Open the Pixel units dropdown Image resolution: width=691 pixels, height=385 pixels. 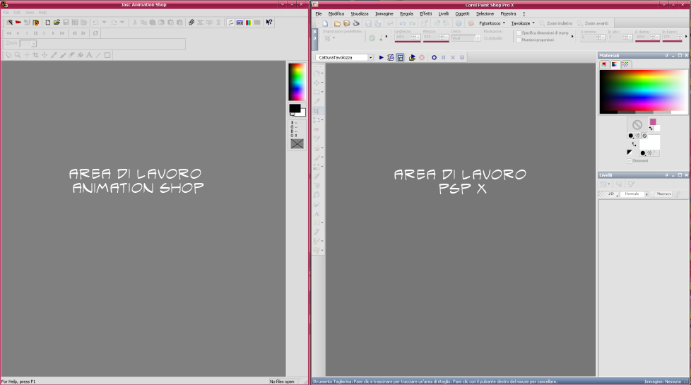[x=477, y=38]
